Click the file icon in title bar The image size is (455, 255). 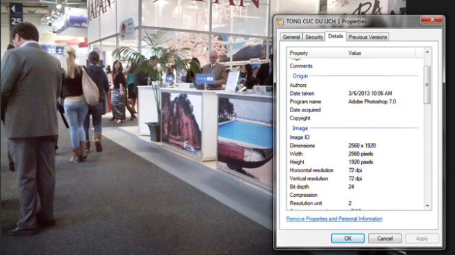280,21
